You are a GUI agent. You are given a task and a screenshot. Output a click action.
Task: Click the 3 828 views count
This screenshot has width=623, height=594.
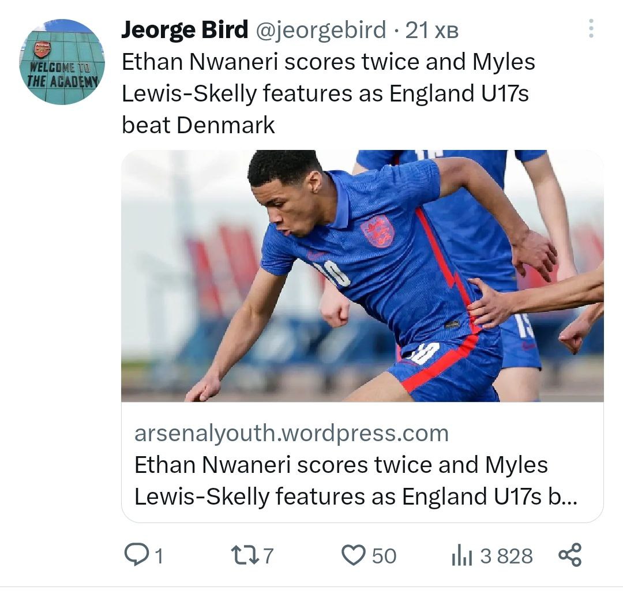[506, 556]
